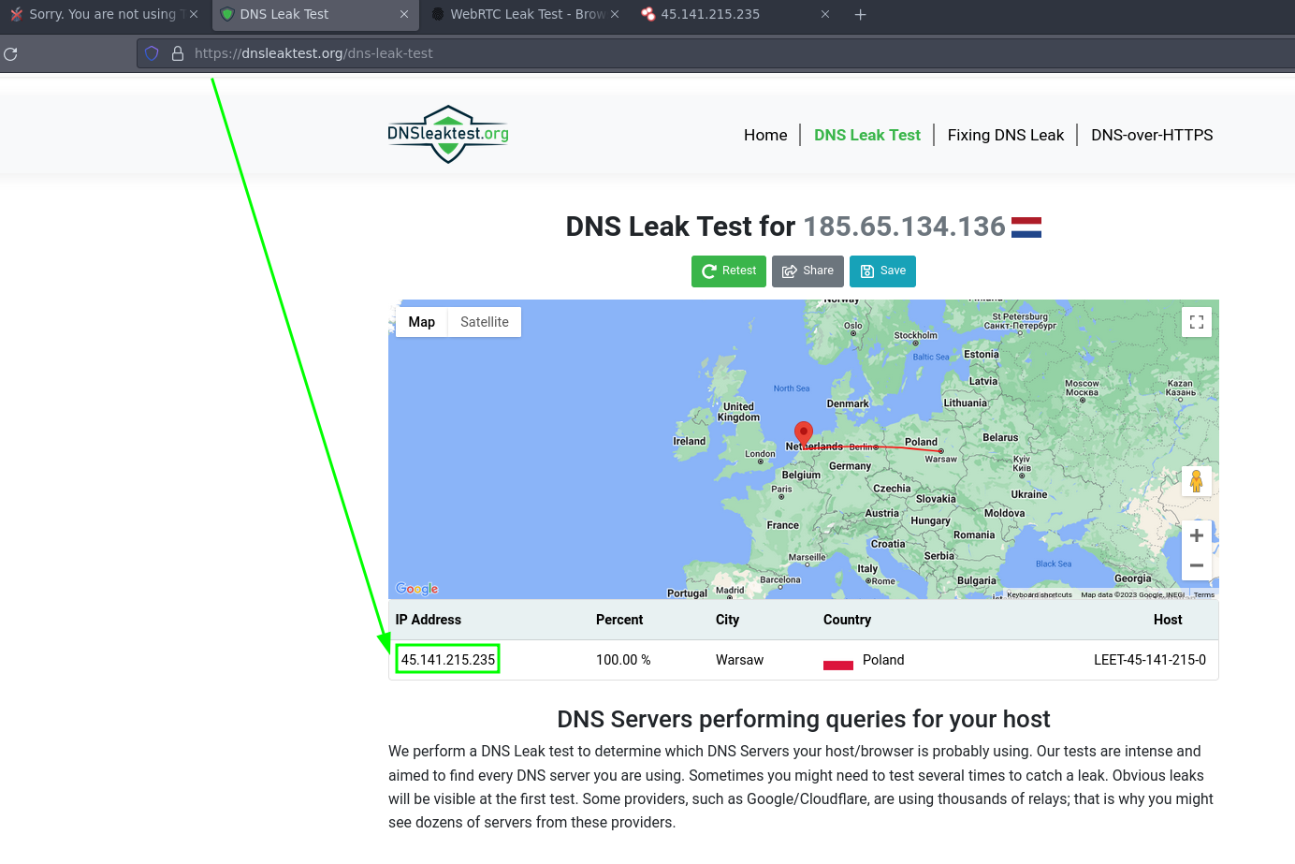Click the Share button
The image size is (1295, 864).
(x=808, y=271)
